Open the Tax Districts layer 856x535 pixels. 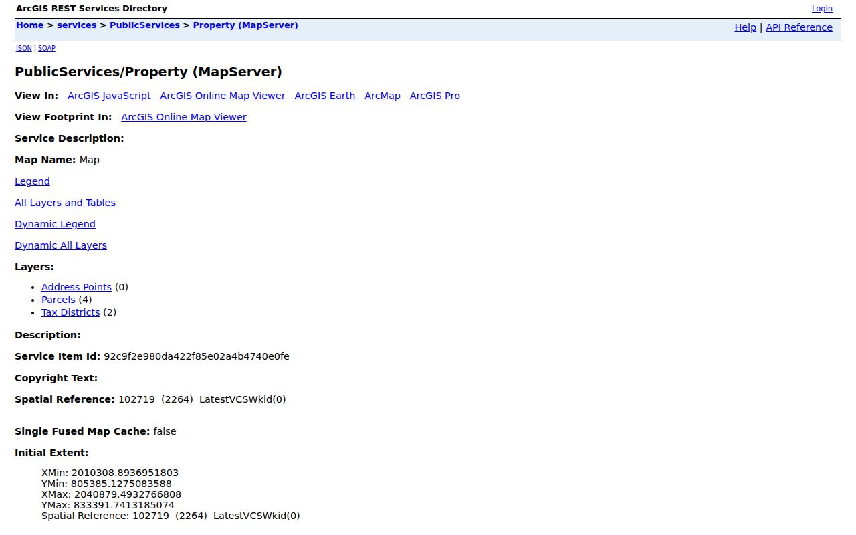click(x=70, y=312)
